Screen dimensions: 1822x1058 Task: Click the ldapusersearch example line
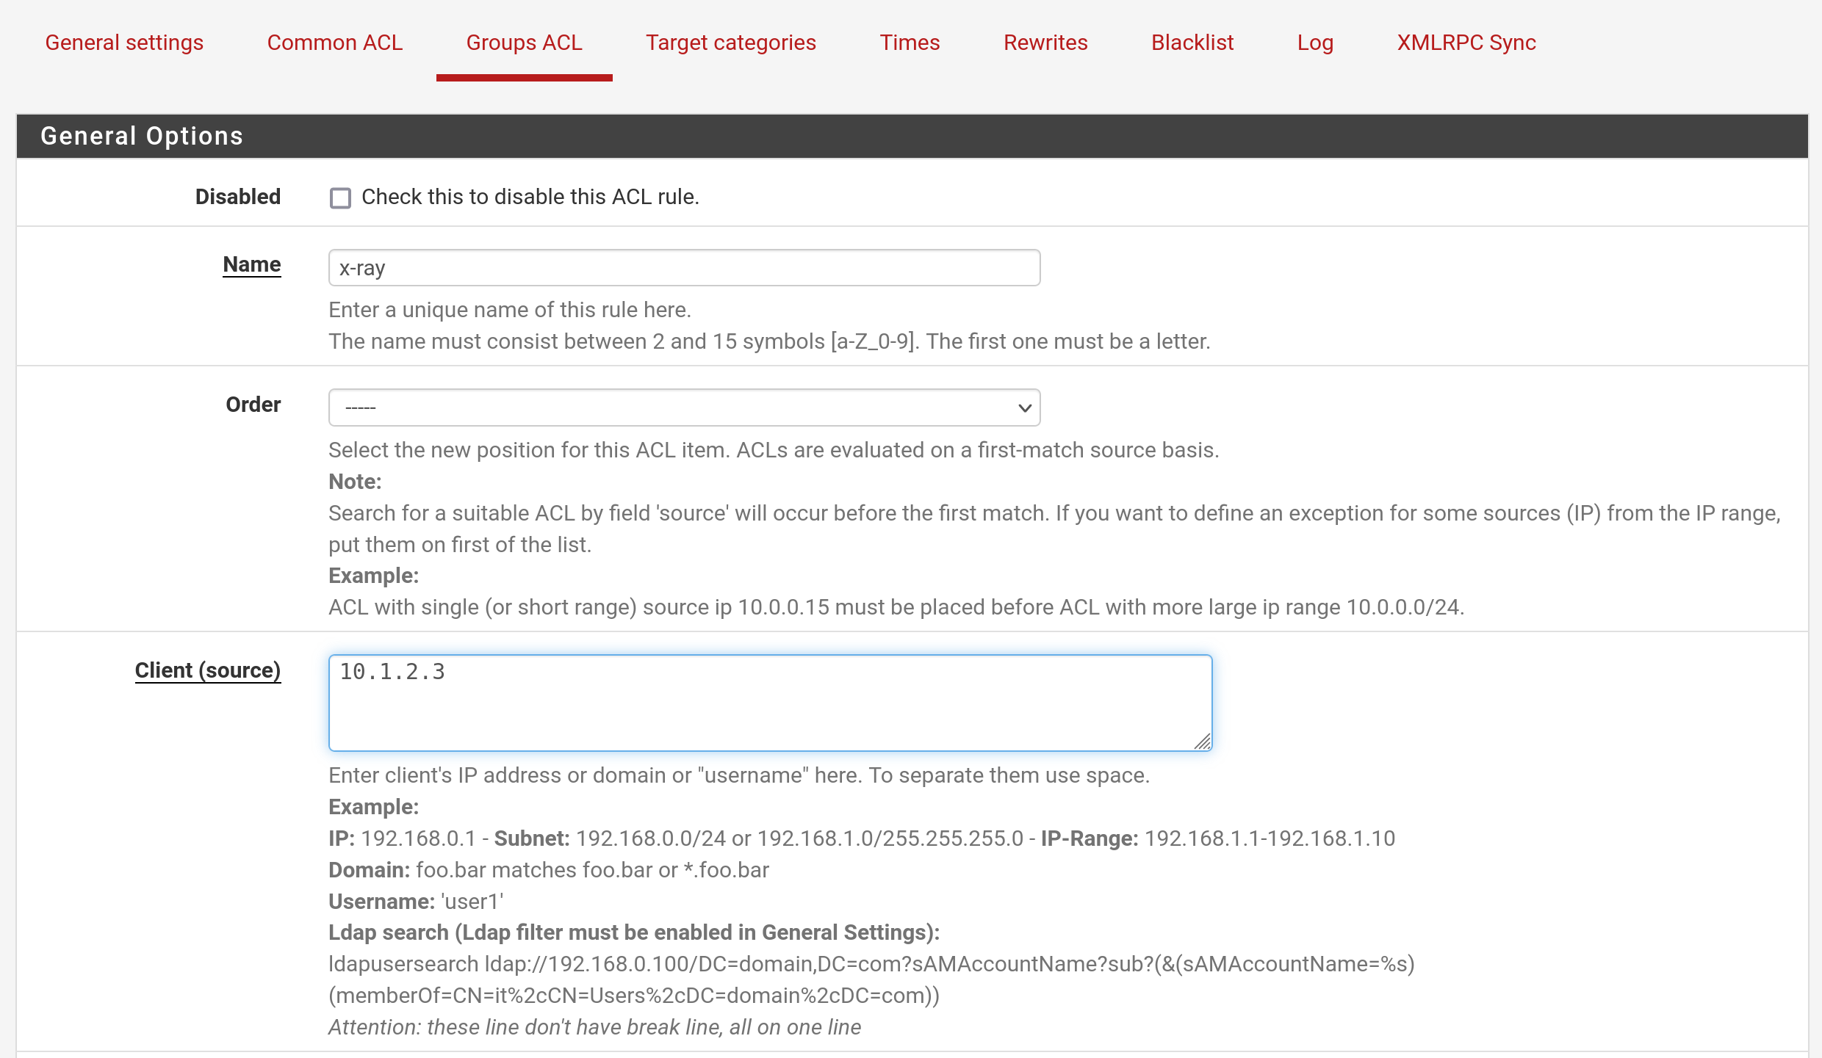pyautogui.click(x=871, y=979)
